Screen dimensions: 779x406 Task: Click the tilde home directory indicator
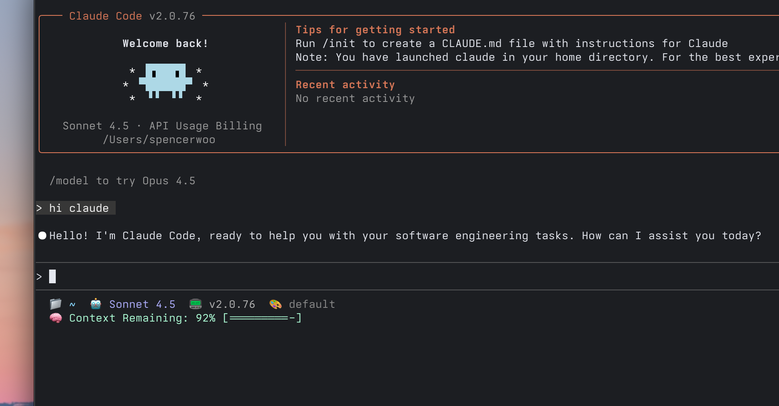click(x=72, y=304)
